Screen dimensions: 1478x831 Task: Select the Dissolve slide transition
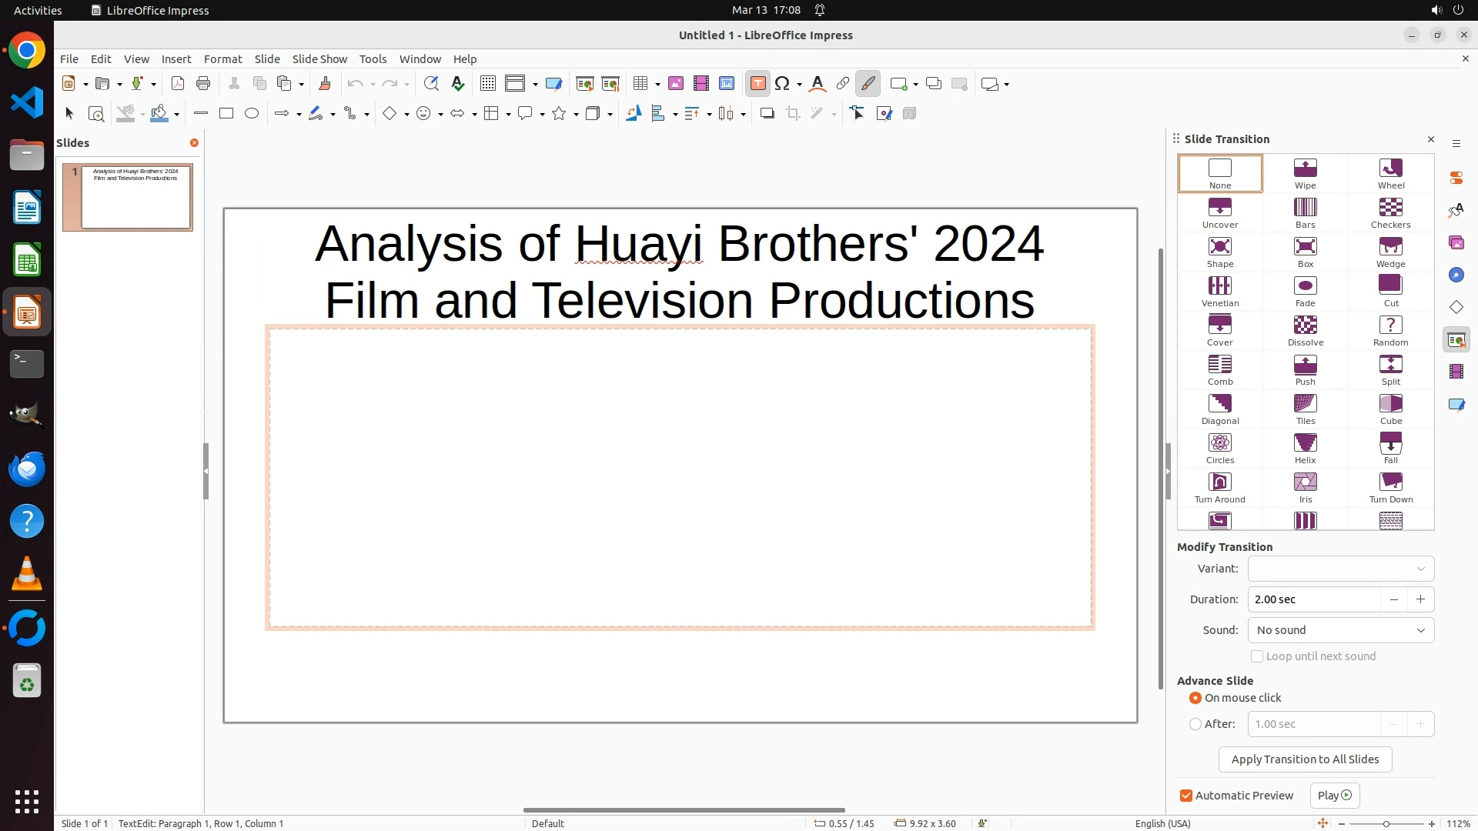pos(1305,331)
